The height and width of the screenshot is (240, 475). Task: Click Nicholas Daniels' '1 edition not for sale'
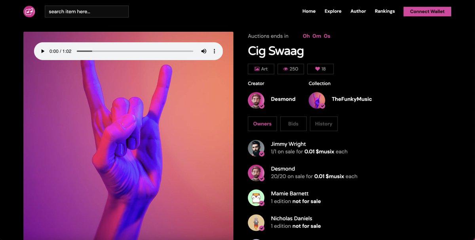(x=296, y=226)
